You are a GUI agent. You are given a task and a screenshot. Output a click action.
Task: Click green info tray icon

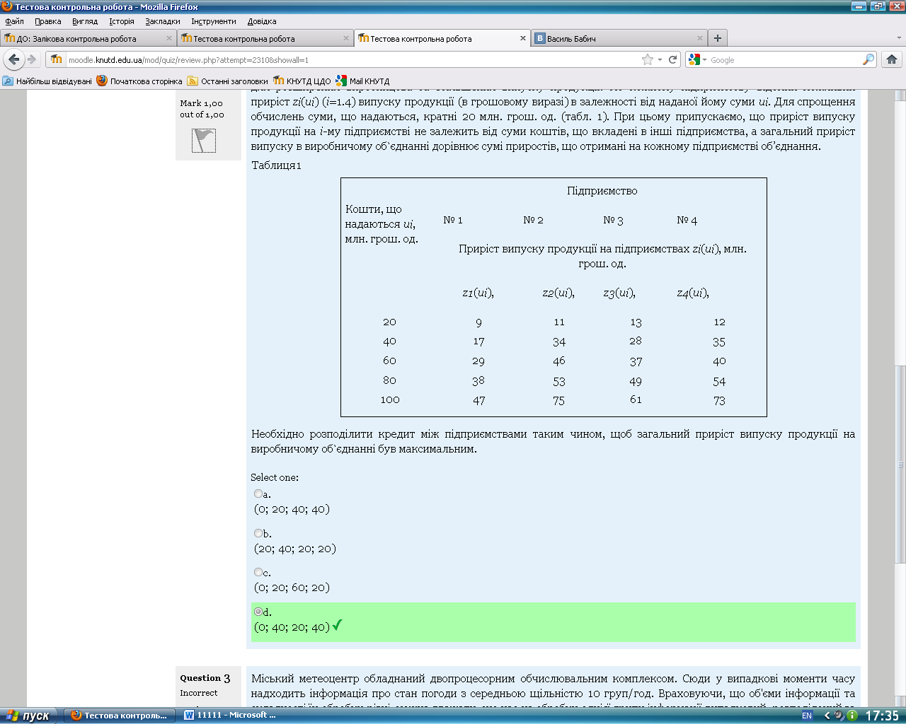(852, 716)
